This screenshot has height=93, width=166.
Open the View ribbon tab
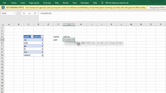(74, 3)
